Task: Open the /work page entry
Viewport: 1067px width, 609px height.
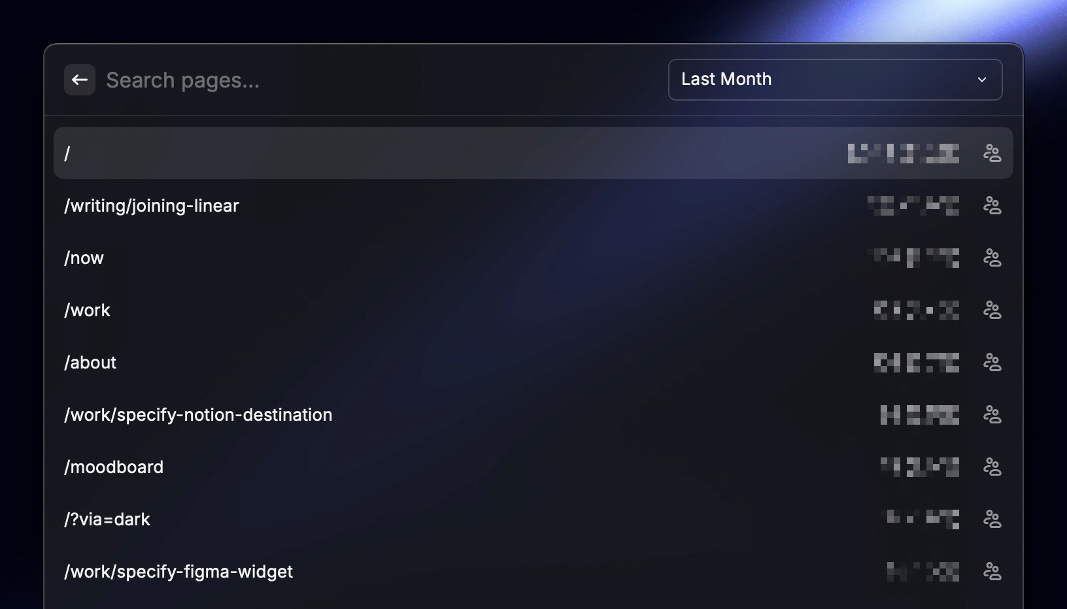Action: click(533, 310)
